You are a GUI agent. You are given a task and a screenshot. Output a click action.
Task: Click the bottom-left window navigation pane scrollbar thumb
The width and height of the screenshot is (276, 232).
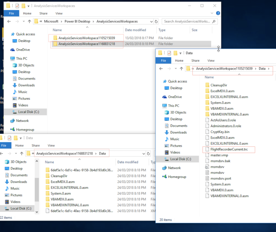point(37,189)
